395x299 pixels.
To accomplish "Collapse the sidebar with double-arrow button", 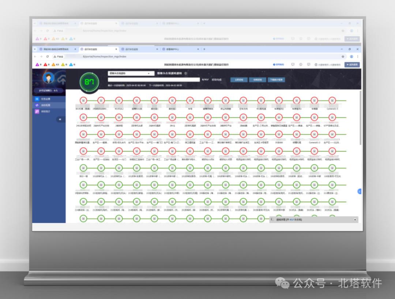I will click(x=60, y=119).
